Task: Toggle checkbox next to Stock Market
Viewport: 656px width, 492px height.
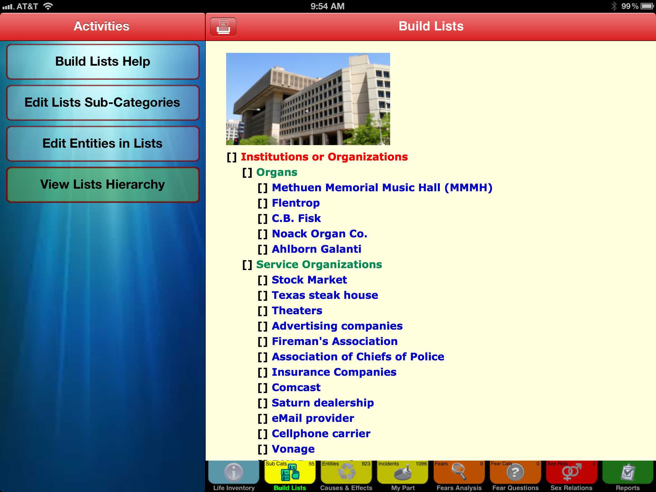Action: (x=262, y=280)
